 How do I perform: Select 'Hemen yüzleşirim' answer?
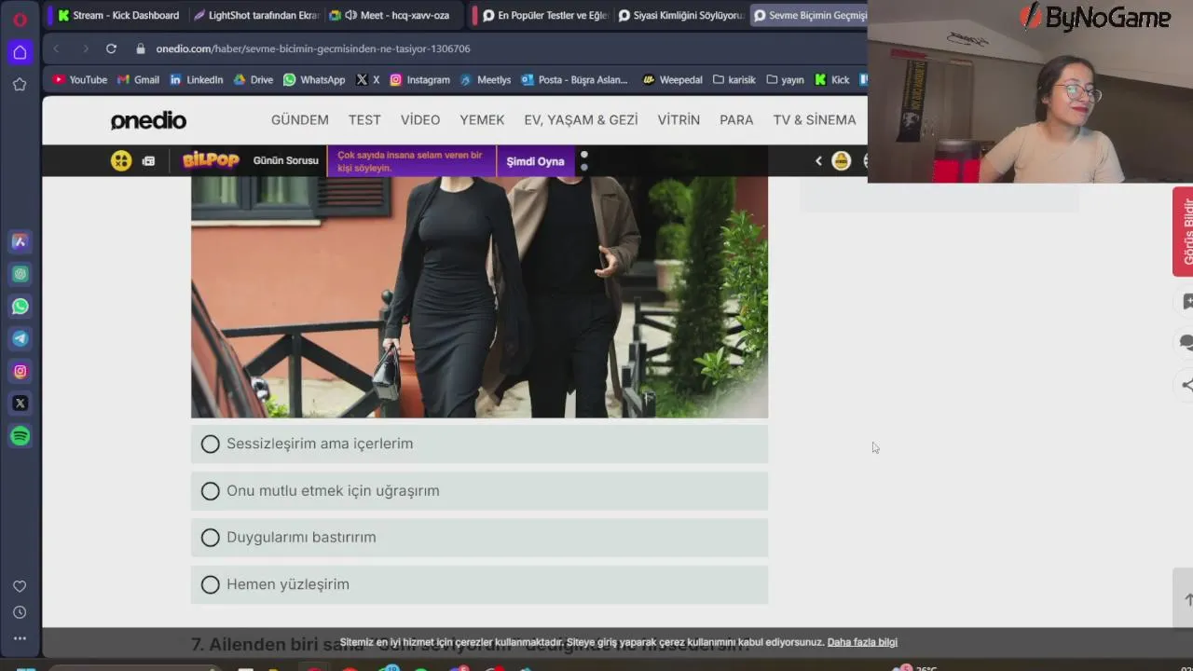point(479,584)
